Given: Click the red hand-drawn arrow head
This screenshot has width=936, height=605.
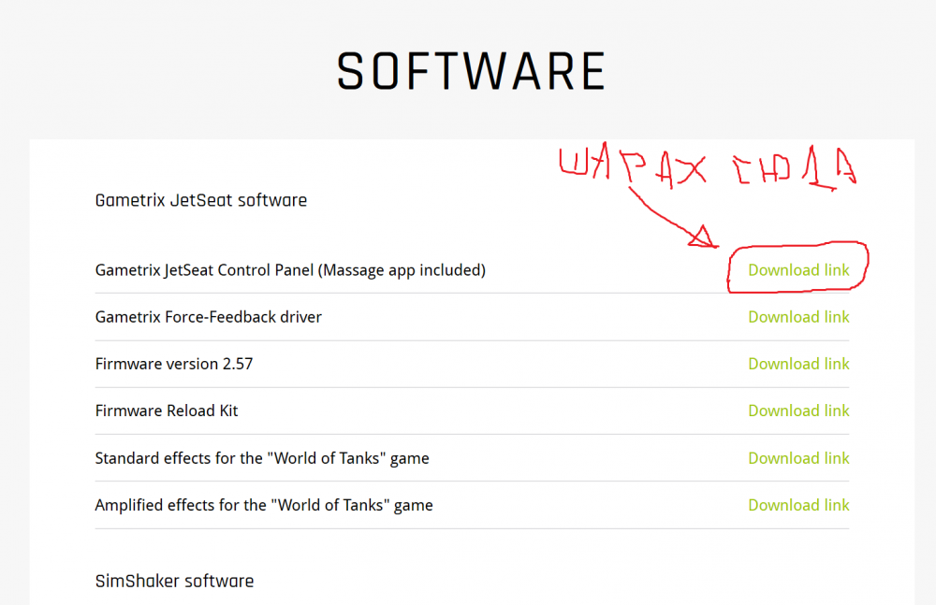Looking at the screenshot, I should coord(703,237).
